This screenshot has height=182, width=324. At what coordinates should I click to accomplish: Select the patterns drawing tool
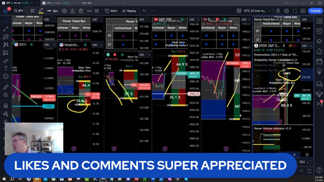pyautogui.click(x=6, y=45)
